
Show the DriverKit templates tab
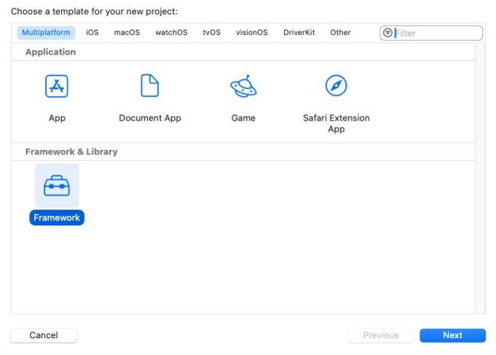(x=299, y=33)
